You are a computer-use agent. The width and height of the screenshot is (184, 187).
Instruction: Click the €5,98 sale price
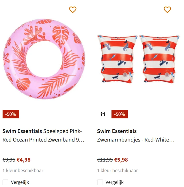pos(121,160)
